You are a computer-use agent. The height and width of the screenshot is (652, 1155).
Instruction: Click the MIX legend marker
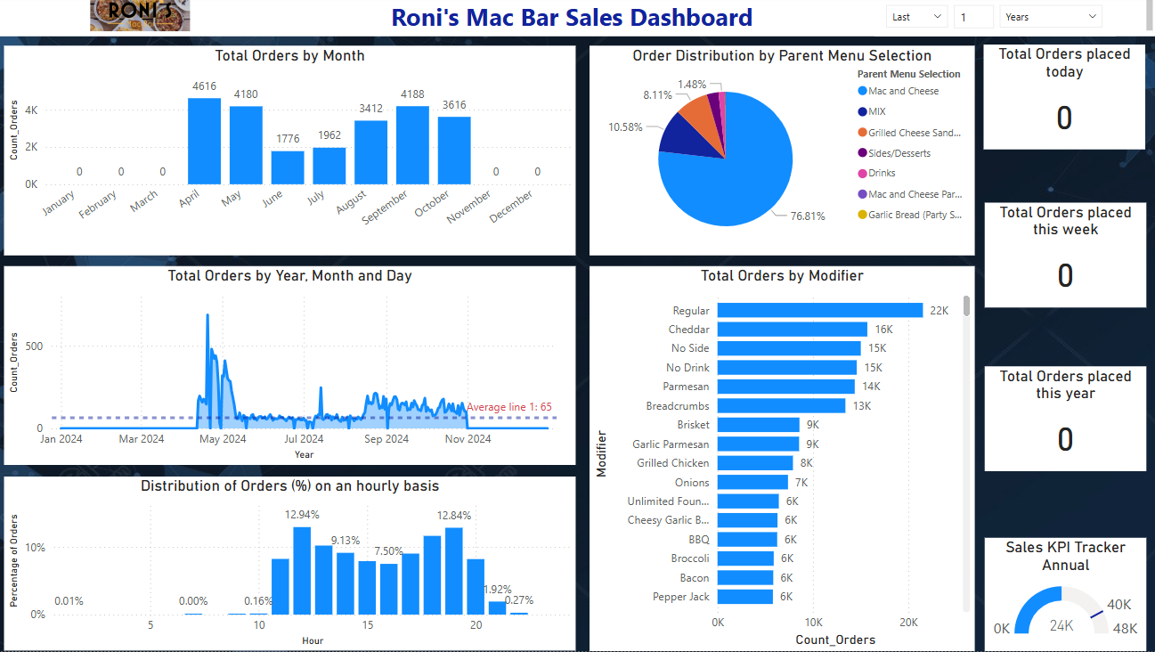[862, 111]
